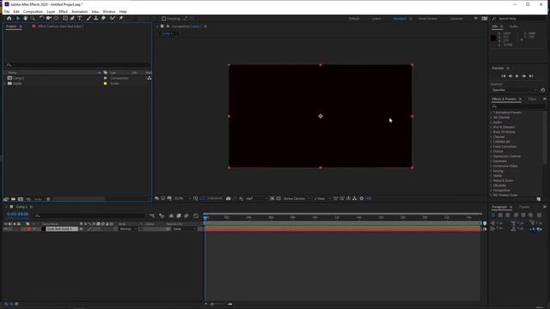The image size is (550, 309).
Task: Open the Effect menu
Action: pyautogui.click(x=63, y=11)
